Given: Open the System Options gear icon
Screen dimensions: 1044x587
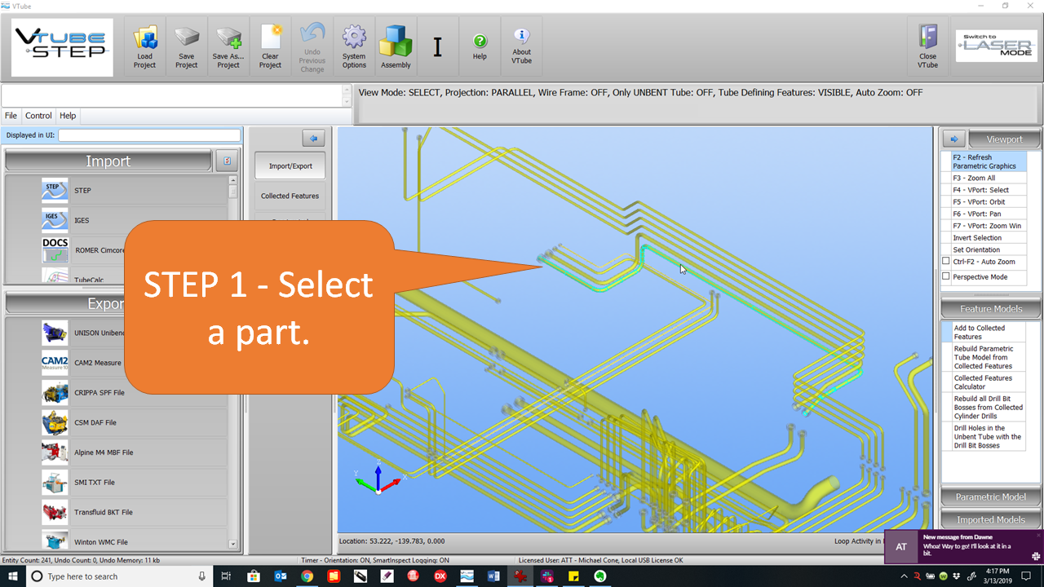Looking at the screenshot, I should tap(354, 38).
